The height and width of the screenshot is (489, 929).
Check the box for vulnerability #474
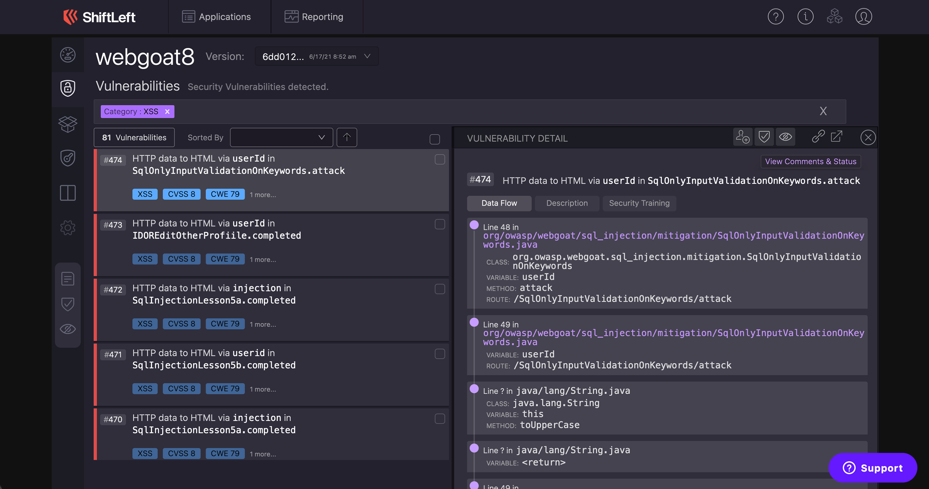[x=440, y=160]
